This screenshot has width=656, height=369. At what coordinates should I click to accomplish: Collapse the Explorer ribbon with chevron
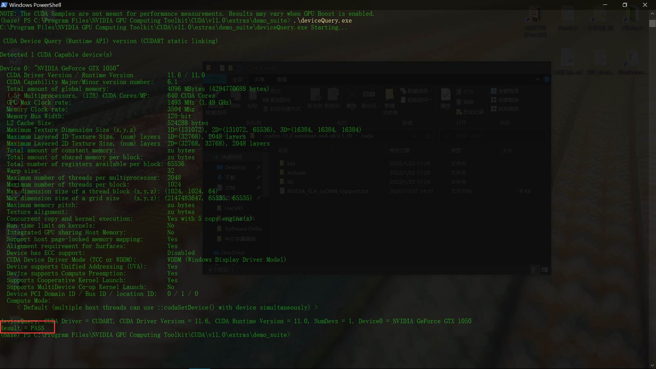tap(537, 80)
